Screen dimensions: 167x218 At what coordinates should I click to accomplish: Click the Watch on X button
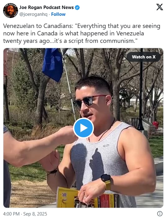tap(144, 57)
